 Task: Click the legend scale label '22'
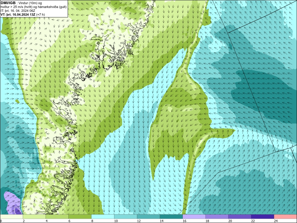pos(253,221)
